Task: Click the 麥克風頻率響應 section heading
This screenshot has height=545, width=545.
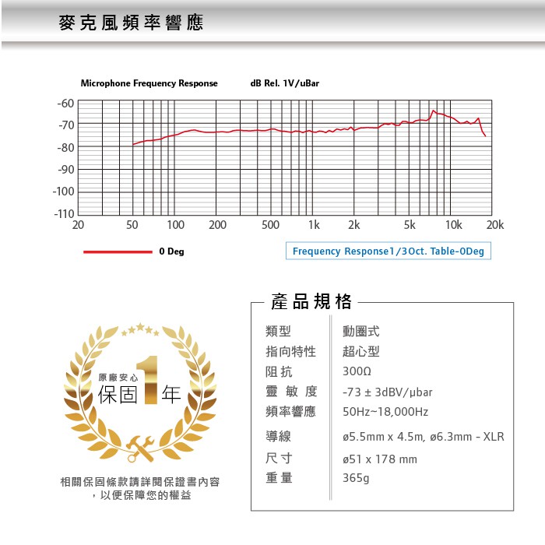Action: click(131, 23)
